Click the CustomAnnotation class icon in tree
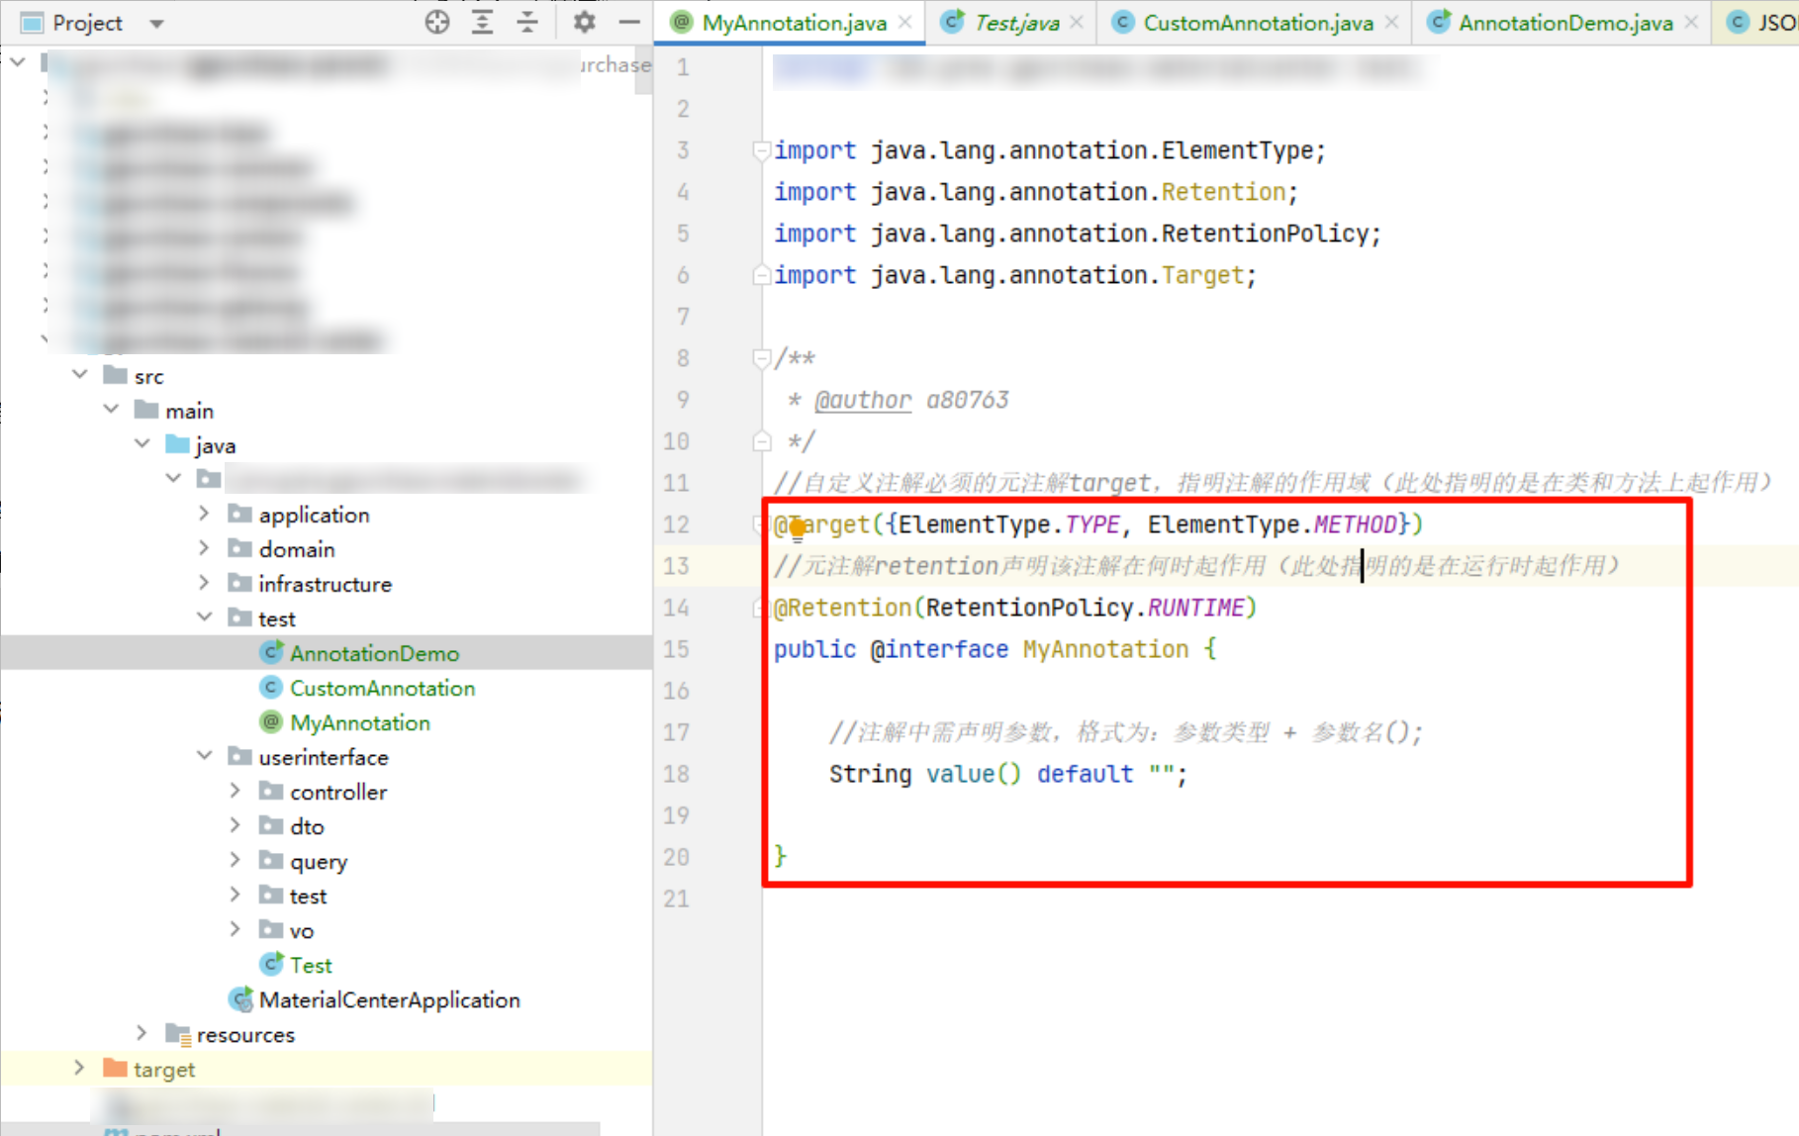The height and width of the screenshot is (1136, 1799). [x=271, y=687]
